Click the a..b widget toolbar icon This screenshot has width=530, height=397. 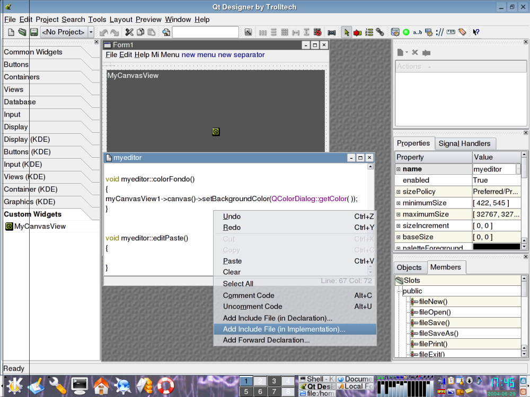click(x=418, y=32)
